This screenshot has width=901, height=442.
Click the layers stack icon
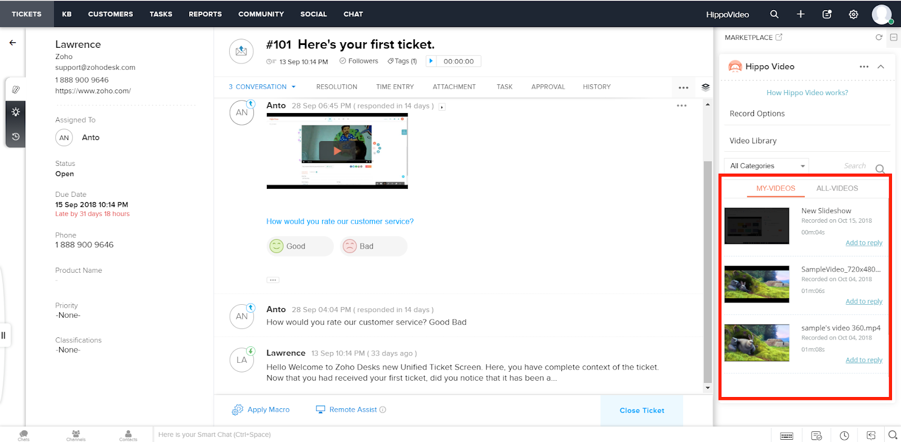coord(705,87)
